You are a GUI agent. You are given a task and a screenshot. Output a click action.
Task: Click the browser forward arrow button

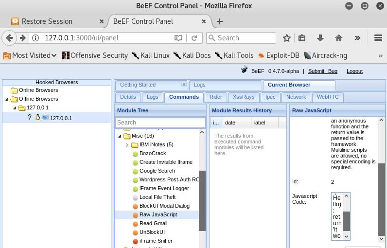pyautogui.click(x=23, y=38)
